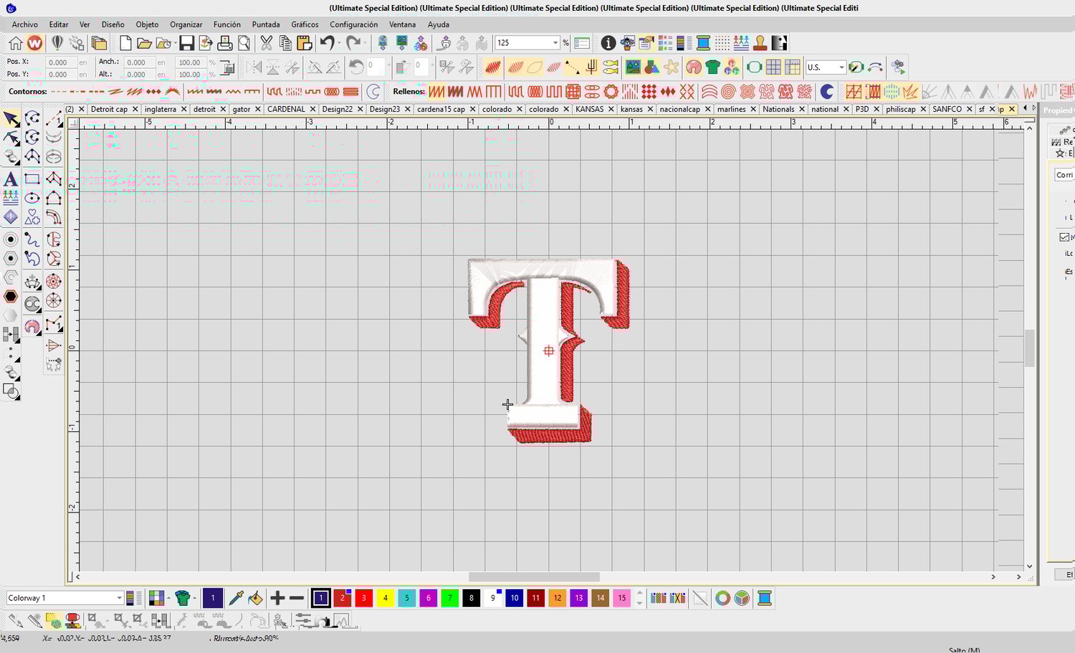Toggle the proportional scaling lock icon
1075x653 pixels.
227,68
